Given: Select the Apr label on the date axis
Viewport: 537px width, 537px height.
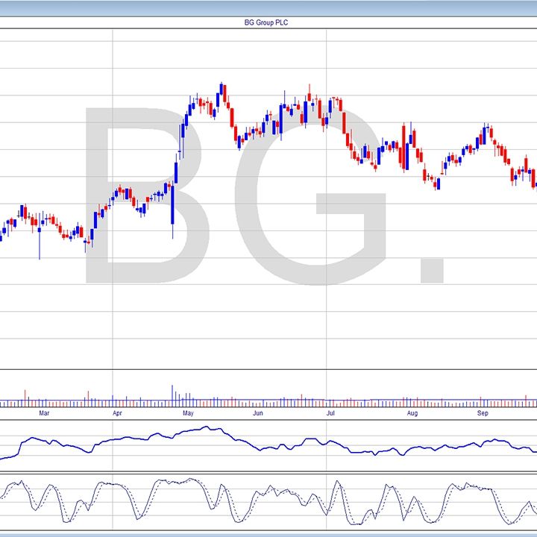Looking at the screenshot, I should [x=117, y=412].
